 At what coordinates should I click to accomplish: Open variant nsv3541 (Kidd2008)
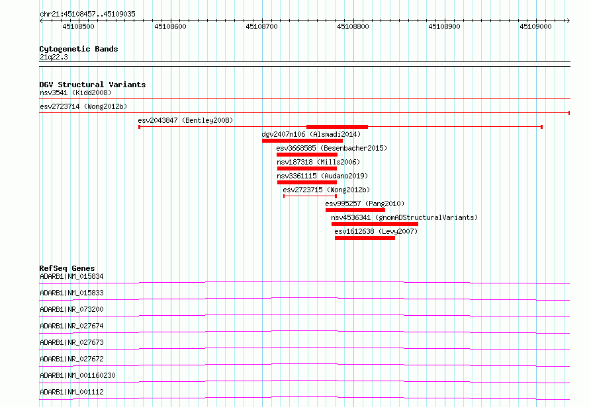click(75, 92)
